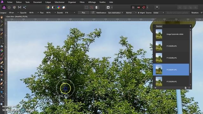203x114 pixels.
Task: Open the Calque menu
Action: [x=48, y=2]
